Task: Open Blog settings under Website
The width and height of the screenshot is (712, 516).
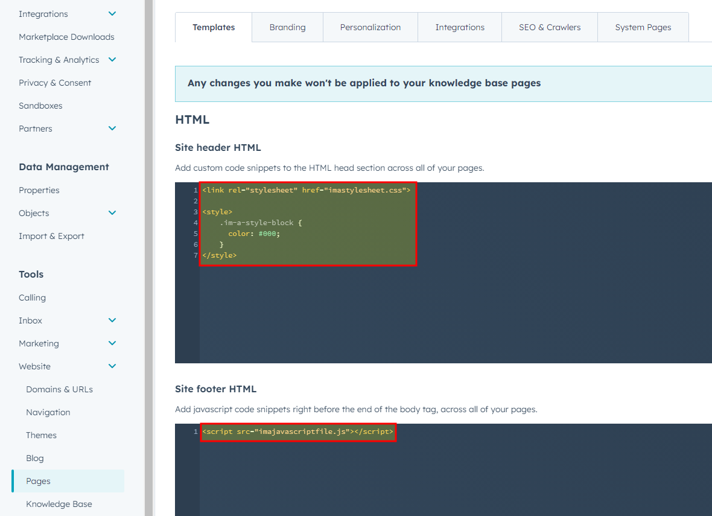Action: 35,458
